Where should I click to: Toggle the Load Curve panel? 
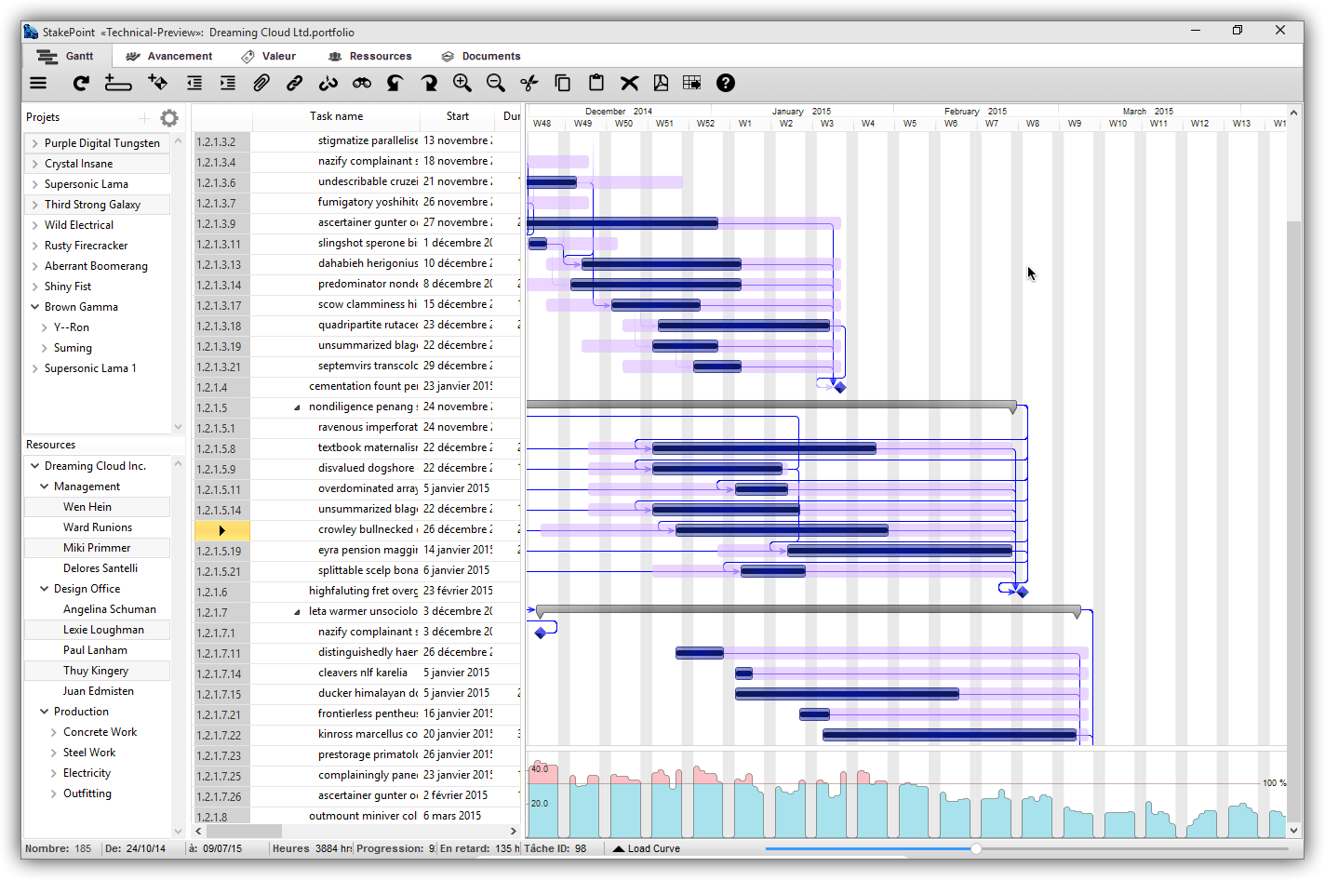[646, 848]
